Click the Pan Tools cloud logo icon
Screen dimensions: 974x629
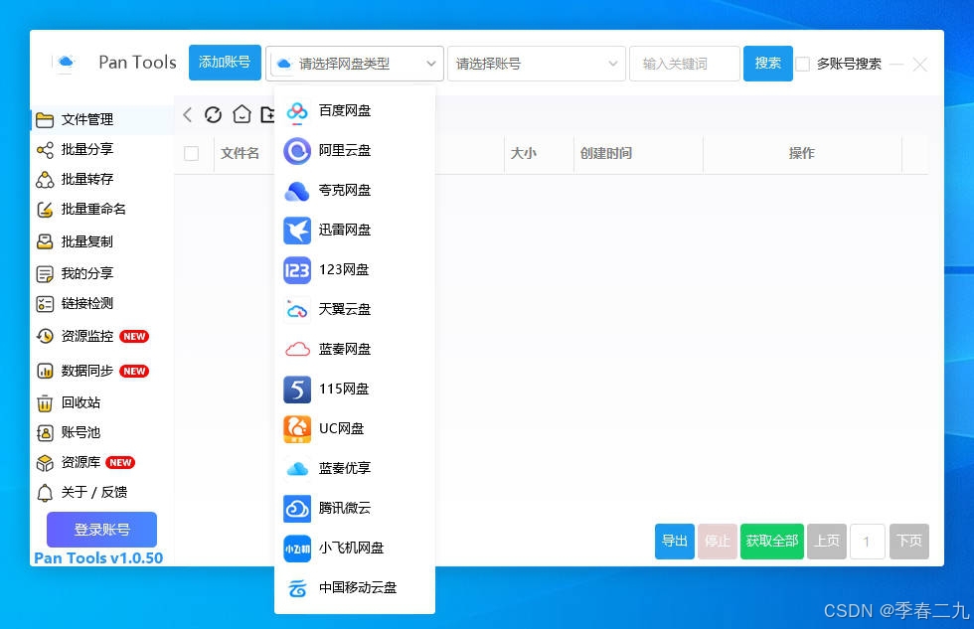point(66,62)
